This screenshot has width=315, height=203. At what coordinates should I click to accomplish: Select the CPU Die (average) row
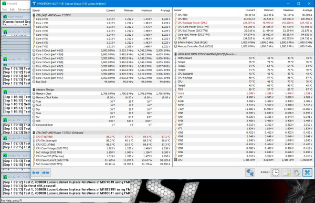coord(102,140)
